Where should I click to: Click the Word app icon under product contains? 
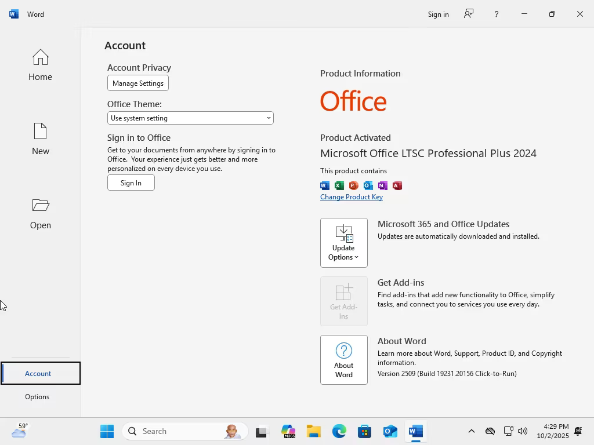pos(325,185)
